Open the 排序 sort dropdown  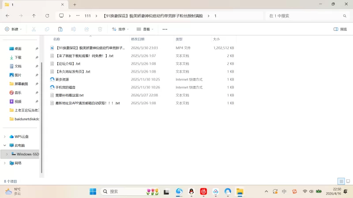click(x=120, y=29)
